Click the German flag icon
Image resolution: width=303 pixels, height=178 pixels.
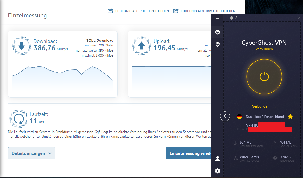[x=239, y=116]
